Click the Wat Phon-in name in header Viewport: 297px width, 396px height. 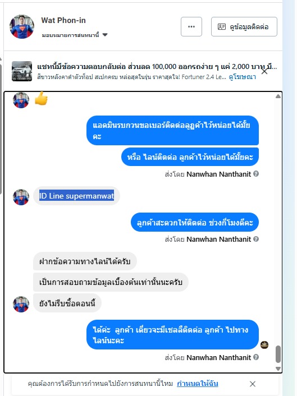tap(63, 20)
